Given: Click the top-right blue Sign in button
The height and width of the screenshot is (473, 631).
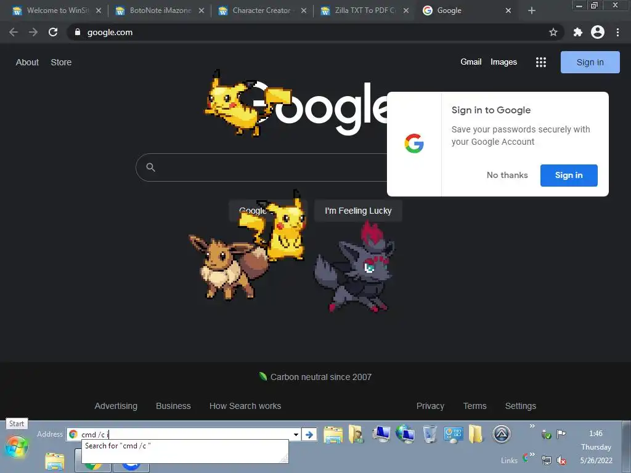Looking at the screenshot, I should click(590, 62).
